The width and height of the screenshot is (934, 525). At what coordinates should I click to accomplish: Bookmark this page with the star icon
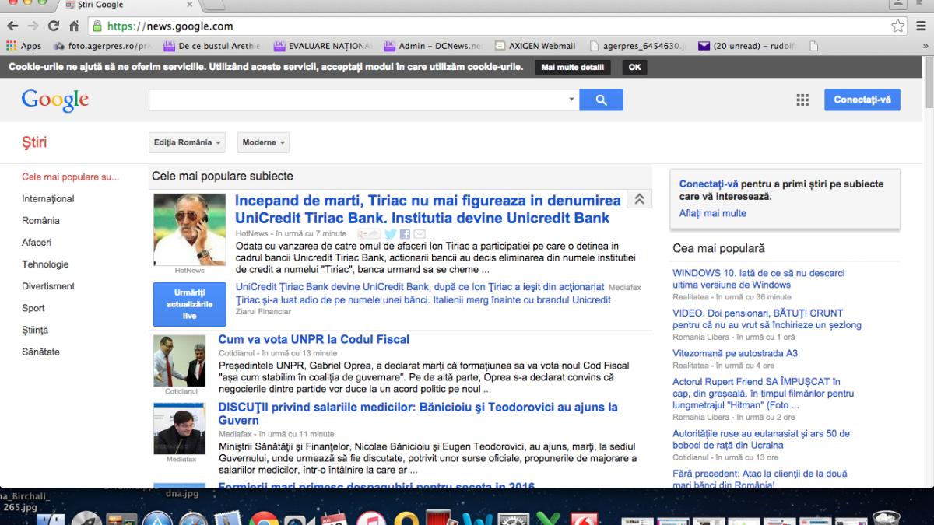coord(898,26)
